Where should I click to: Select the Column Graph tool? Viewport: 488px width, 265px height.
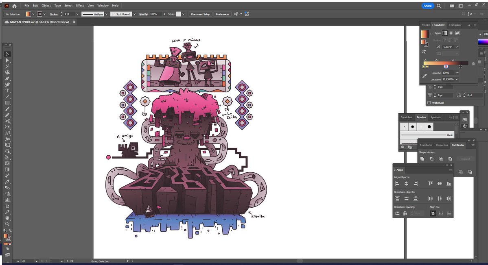7,200
